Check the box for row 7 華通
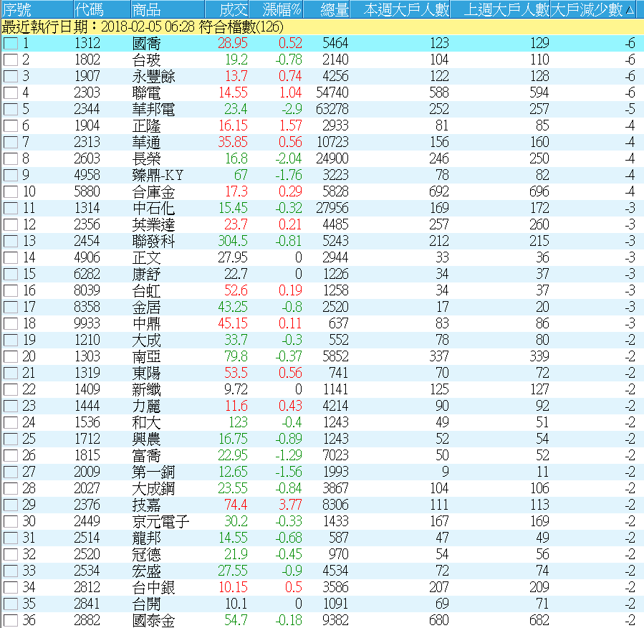This screenshot has width=644, height=628. click(x=11, y=142)
